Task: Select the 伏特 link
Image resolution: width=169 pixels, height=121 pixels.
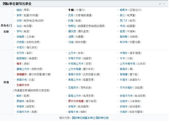Action: [19, 21]
